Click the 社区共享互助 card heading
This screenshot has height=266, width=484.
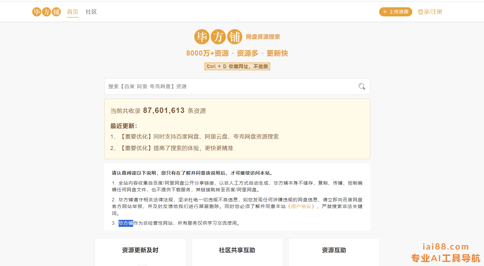coord(237,250)
